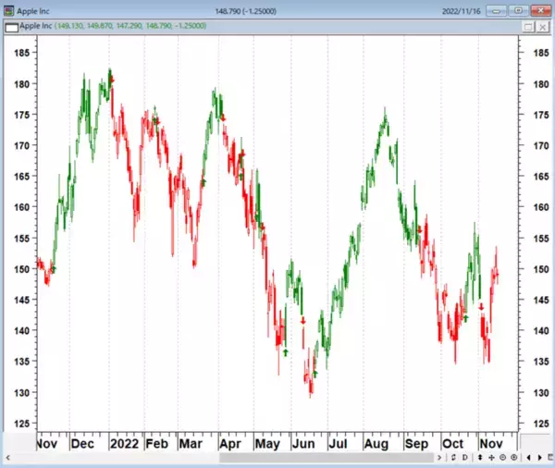
Task: Close the Apple Inc window
Action: [x=541, y=11]
